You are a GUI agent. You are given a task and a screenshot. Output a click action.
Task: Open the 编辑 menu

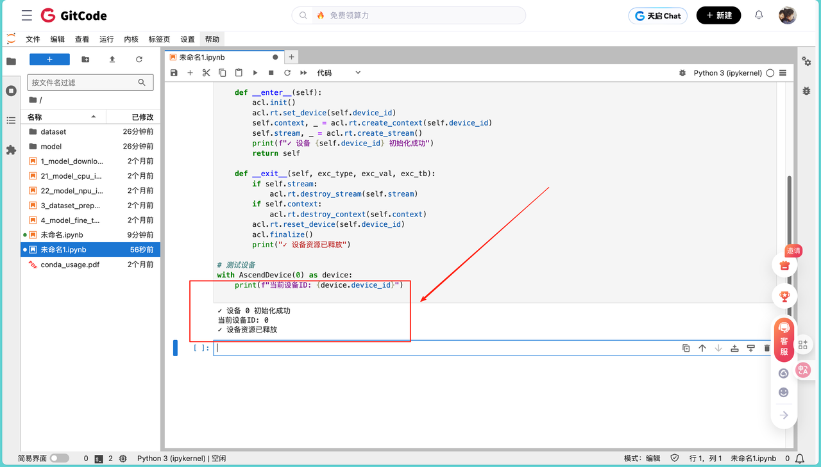pos(57,39)
